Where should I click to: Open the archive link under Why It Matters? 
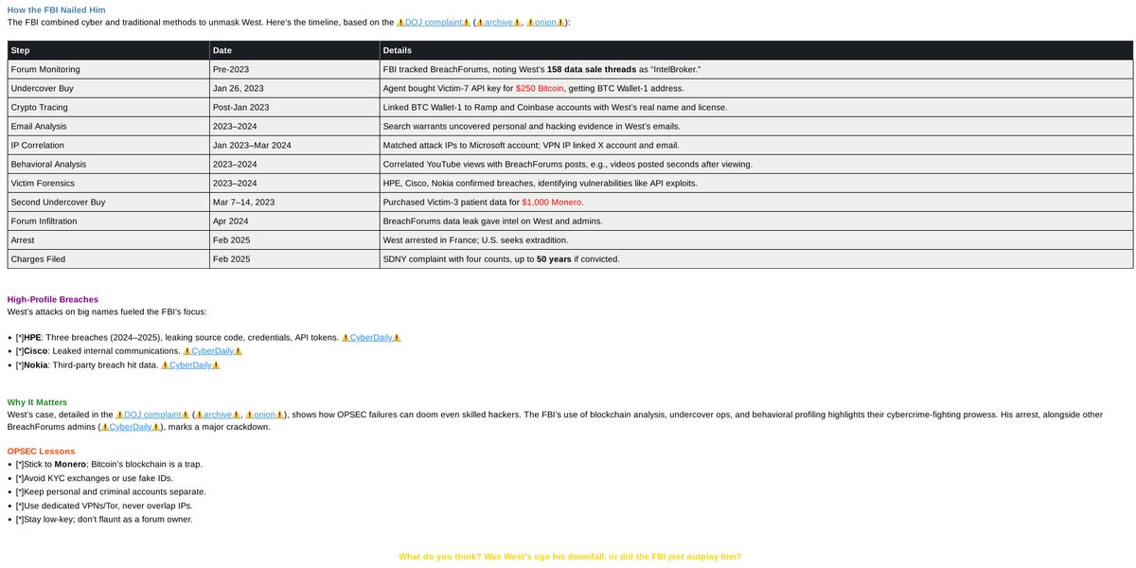tap(218, 415)
